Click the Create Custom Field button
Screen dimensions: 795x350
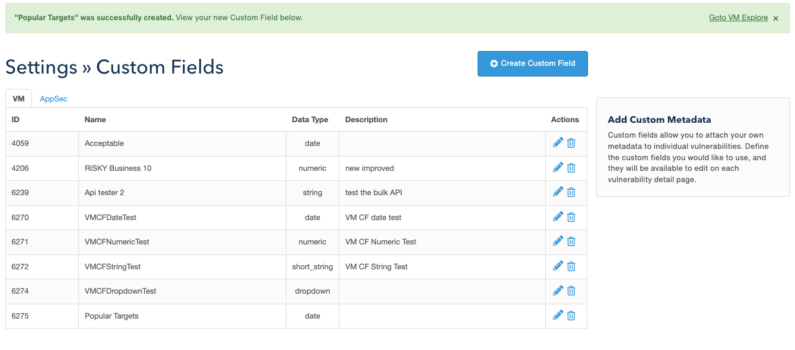click(x=532, y=63)
